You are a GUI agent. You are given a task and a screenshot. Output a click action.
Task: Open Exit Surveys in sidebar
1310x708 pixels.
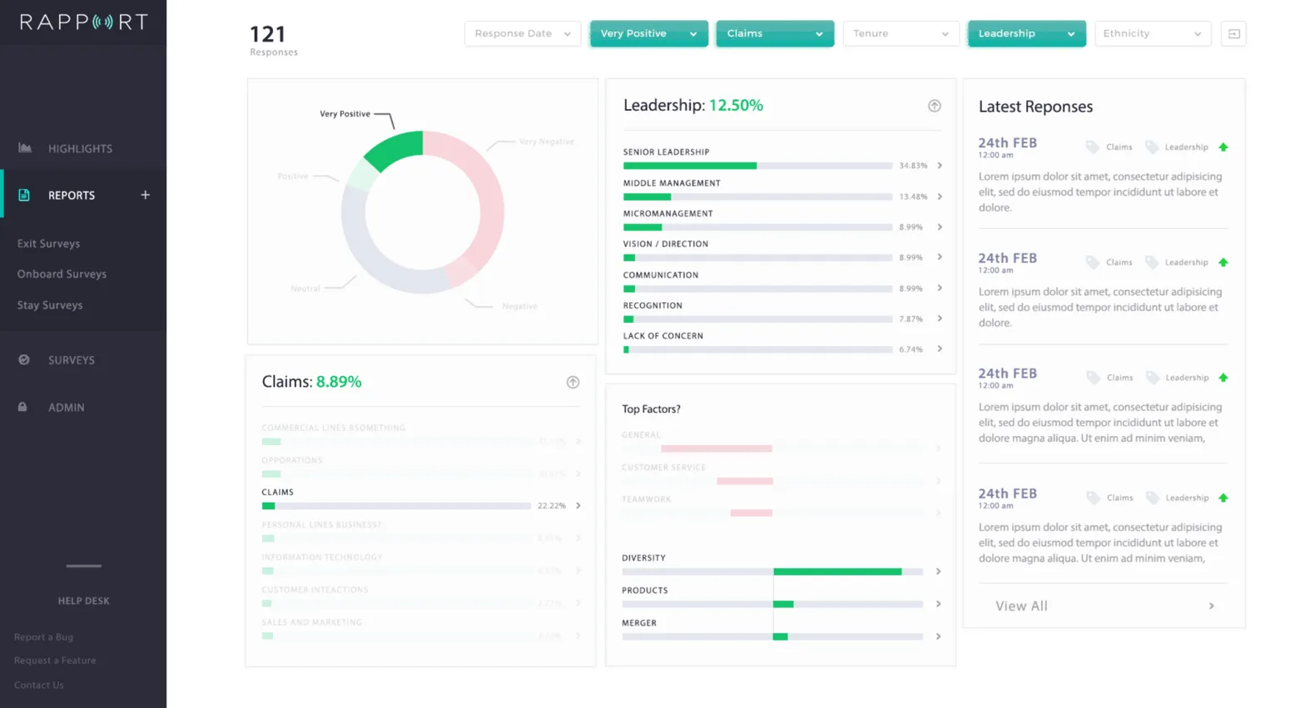49,244
